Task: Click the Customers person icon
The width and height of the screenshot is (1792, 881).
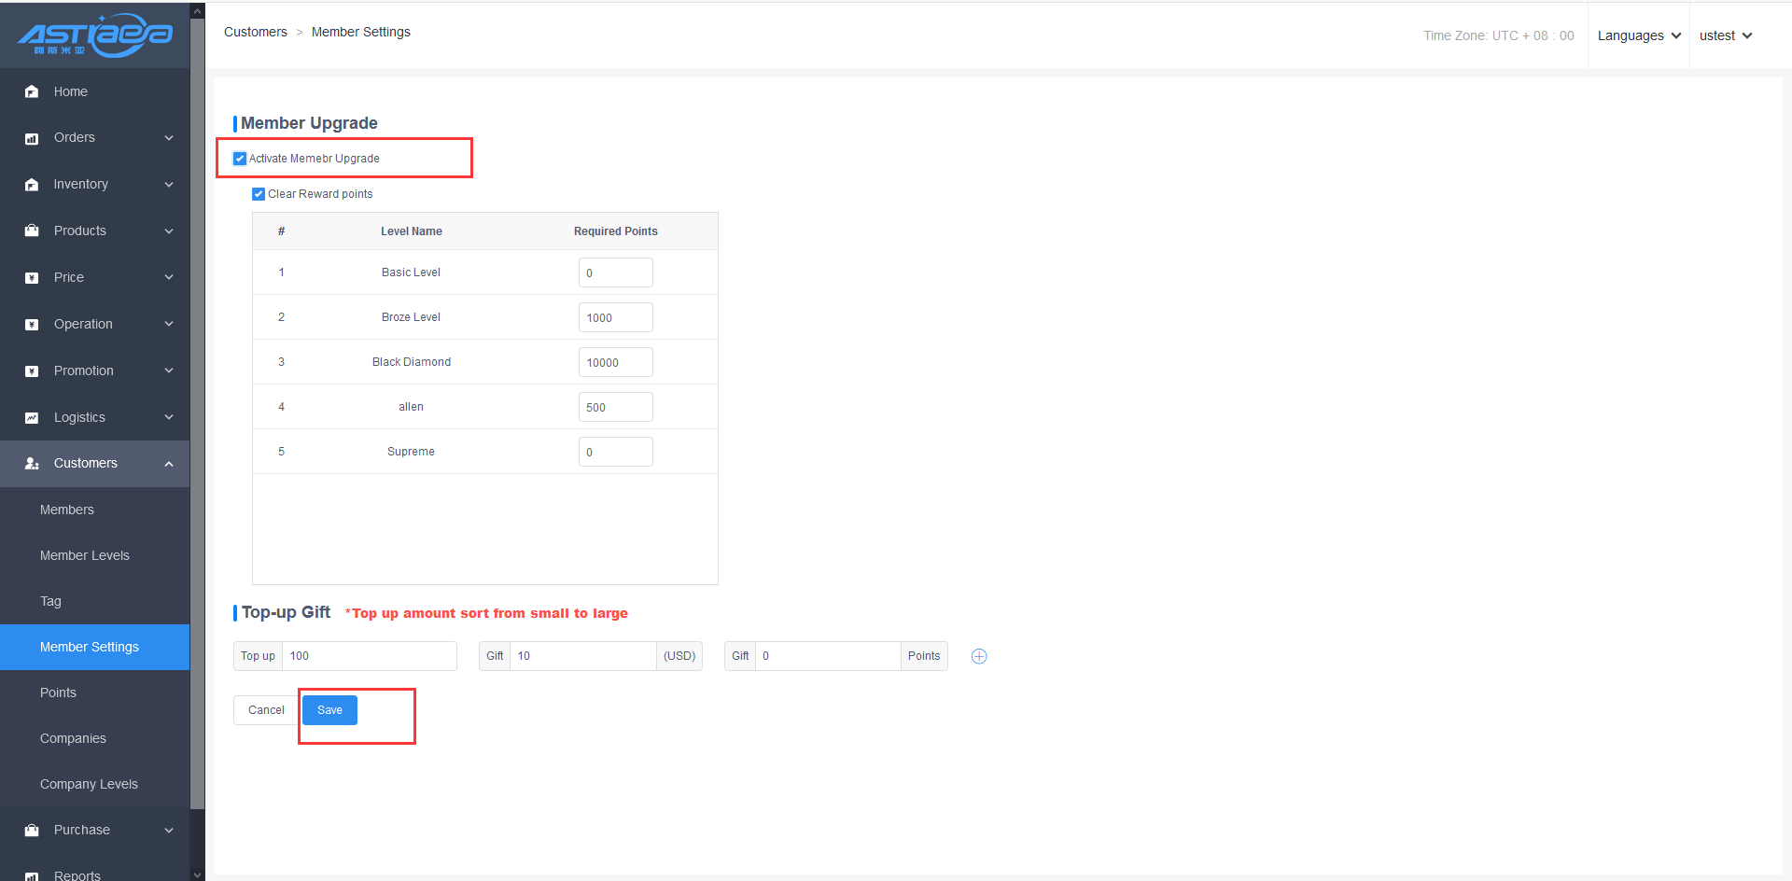Action: [32, 464]
